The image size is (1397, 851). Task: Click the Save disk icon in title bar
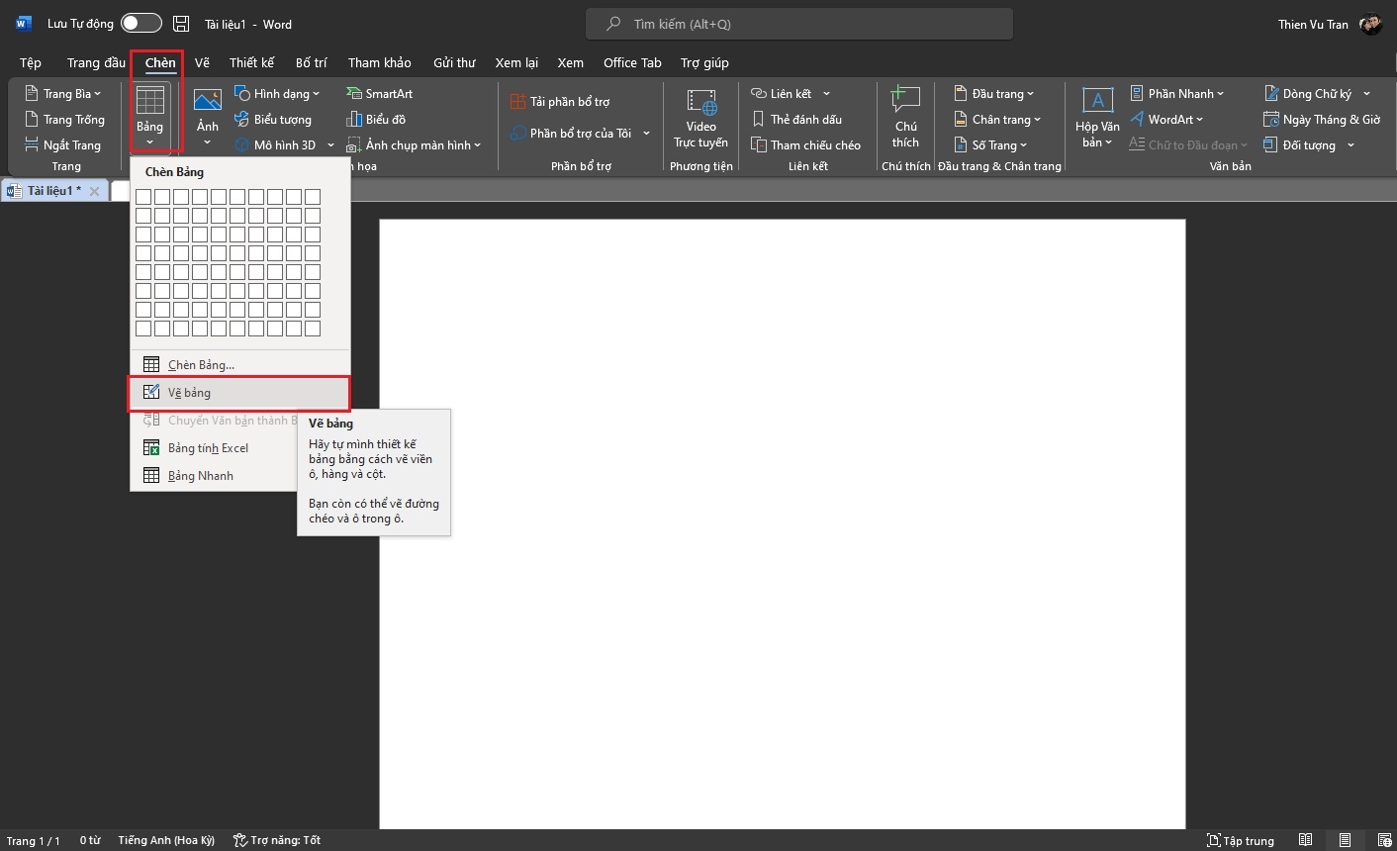[x=181, y=24]
